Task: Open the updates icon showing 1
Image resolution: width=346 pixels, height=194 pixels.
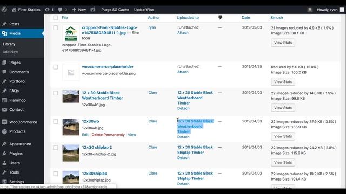Action: [47, 10]
